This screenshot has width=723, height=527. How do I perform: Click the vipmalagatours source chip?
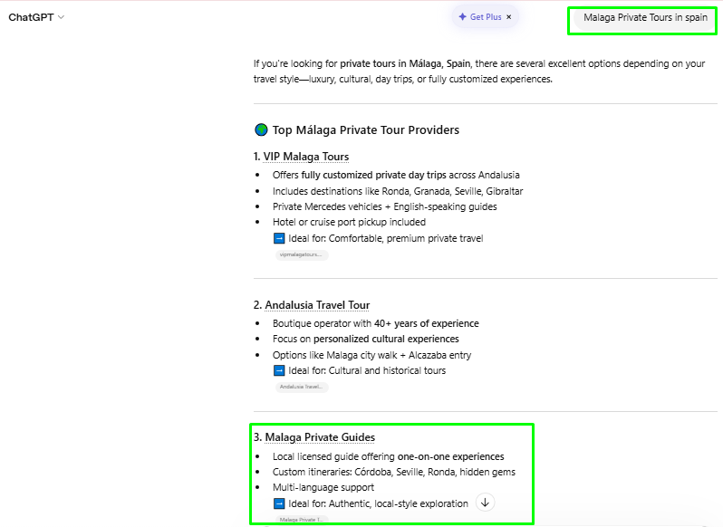click(x=302, y=255)
